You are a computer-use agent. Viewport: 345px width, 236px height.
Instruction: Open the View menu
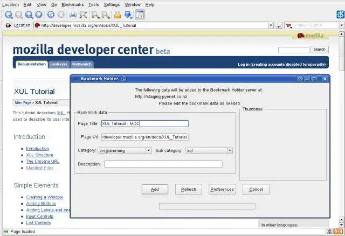click(x=42, y=5)
